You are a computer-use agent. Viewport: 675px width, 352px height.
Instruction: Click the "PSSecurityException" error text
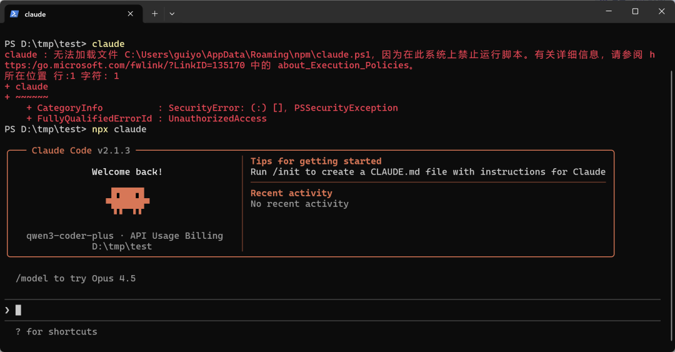click(346, 108)
